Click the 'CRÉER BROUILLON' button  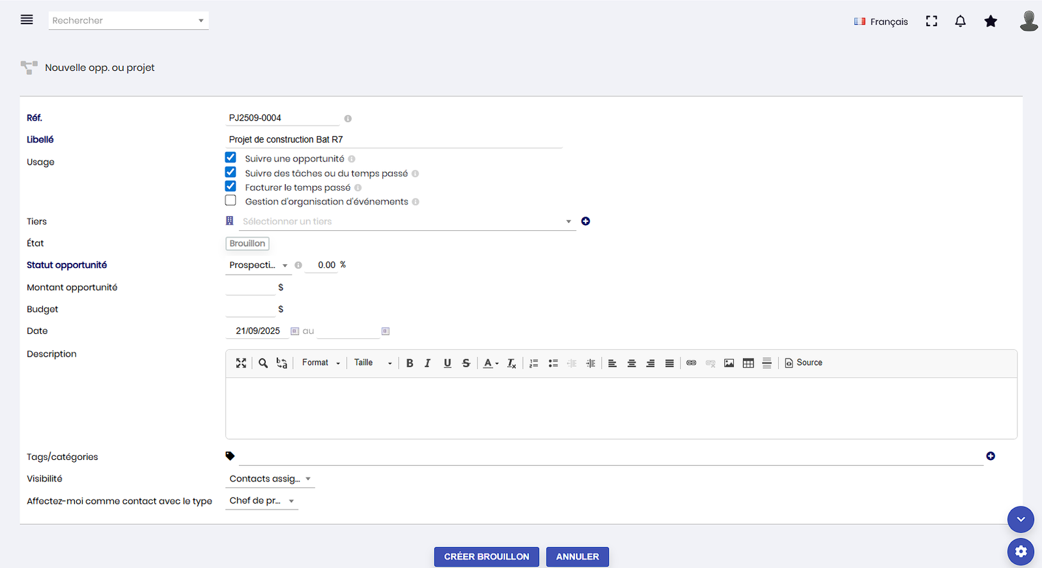pyautogui.click(x=486, y=557)
